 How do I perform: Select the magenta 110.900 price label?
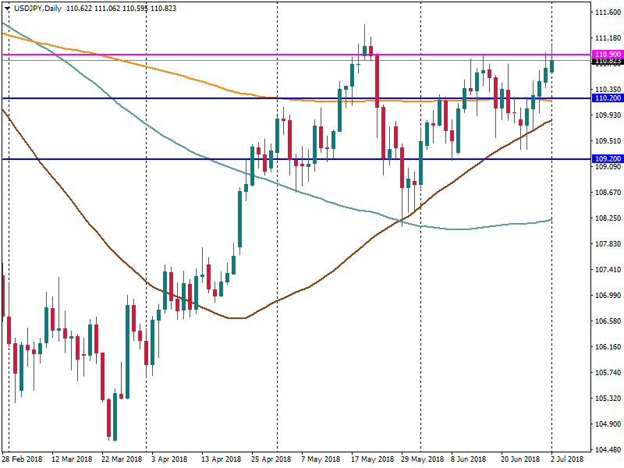point(606,55)
